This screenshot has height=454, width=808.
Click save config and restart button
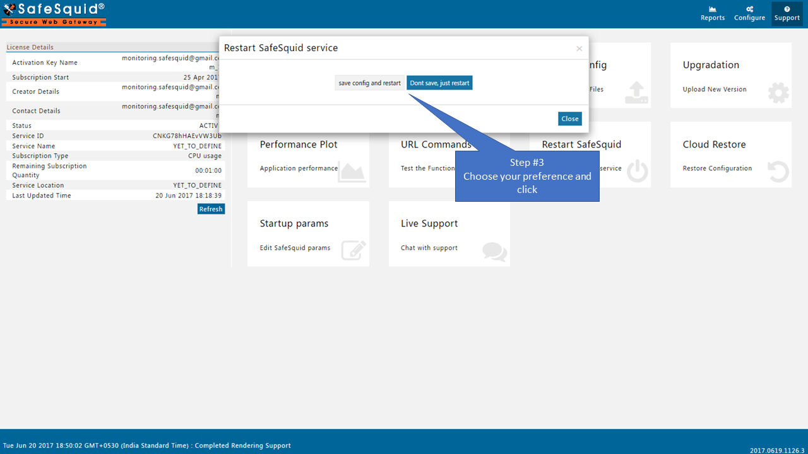pyautogui.click(x=369, y=83)
